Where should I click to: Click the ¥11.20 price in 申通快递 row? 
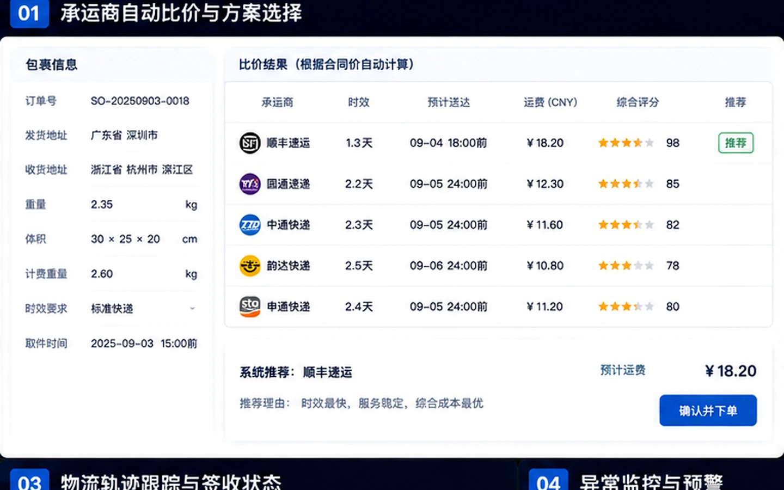pos(544,307)
